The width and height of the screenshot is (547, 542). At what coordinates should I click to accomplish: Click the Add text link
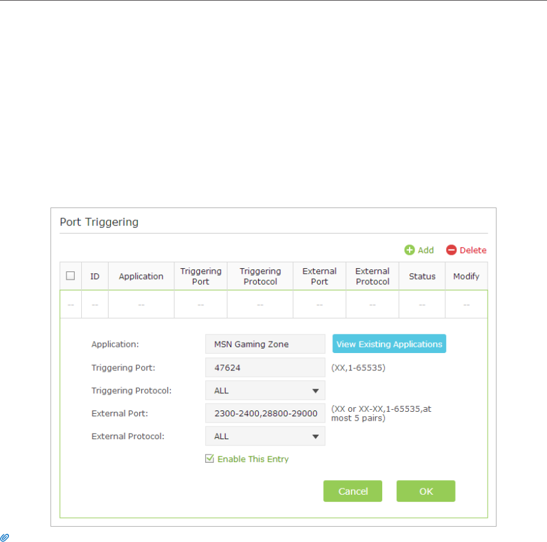pyautogui.click(x=426, y=250)
